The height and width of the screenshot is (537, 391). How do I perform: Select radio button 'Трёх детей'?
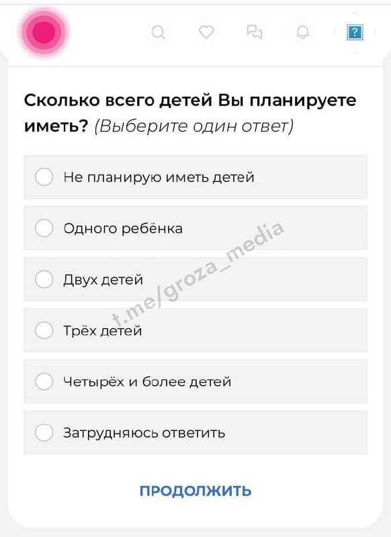tap(44, 330)
